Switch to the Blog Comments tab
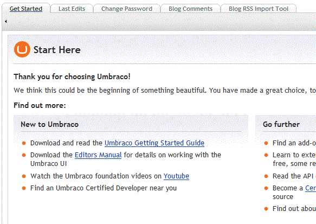This screenshot has height=224, width=316. coord(190,9)
